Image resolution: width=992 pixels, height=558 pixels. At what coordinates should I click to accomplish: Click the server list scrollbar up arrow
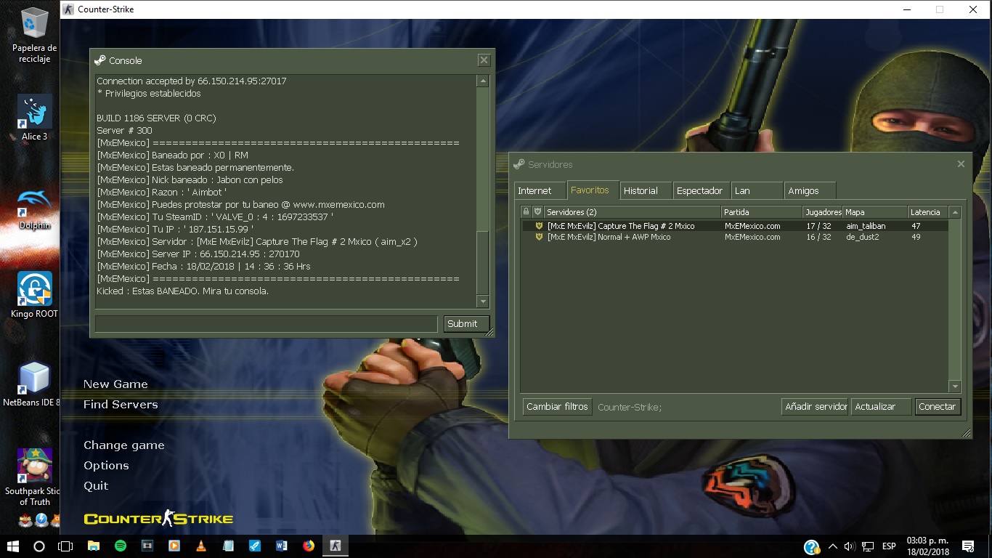click(955, 212)
